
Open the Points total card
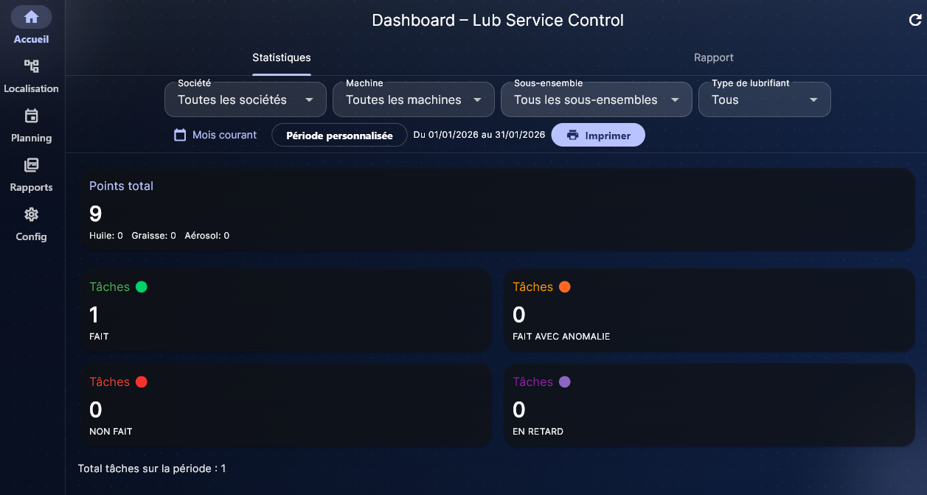[497, 209]
